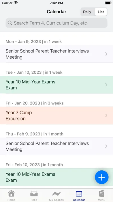Open the Year 7 Camp Excursion event
113x202 pixels.
click(56, 116)
